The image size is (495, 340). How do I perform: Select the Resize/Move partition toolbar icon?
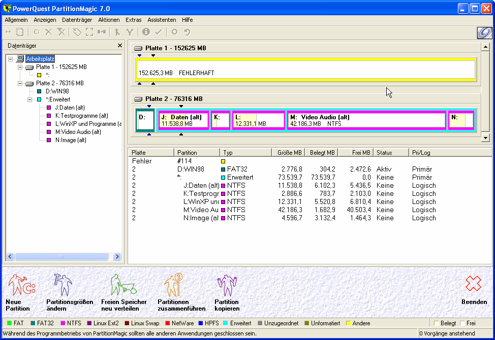coord(8,32)
